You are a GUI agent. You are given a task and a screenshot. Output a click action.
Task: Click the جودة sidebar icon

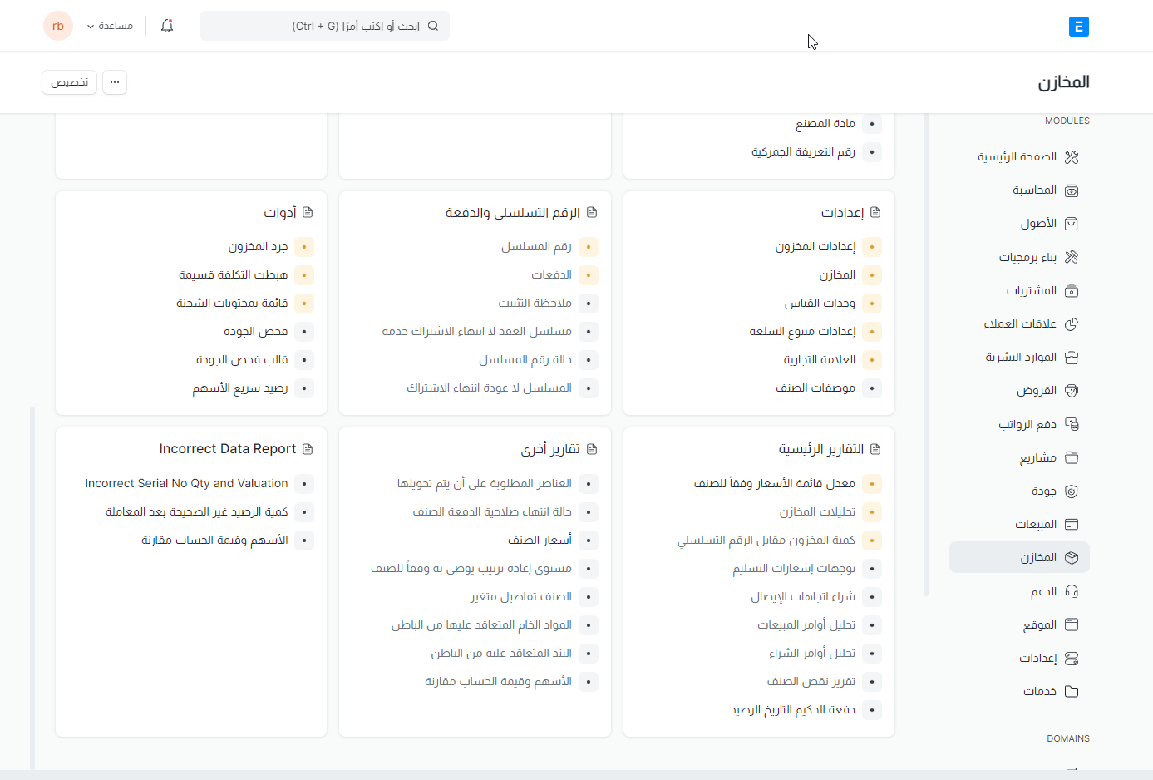coord(1072,491)
